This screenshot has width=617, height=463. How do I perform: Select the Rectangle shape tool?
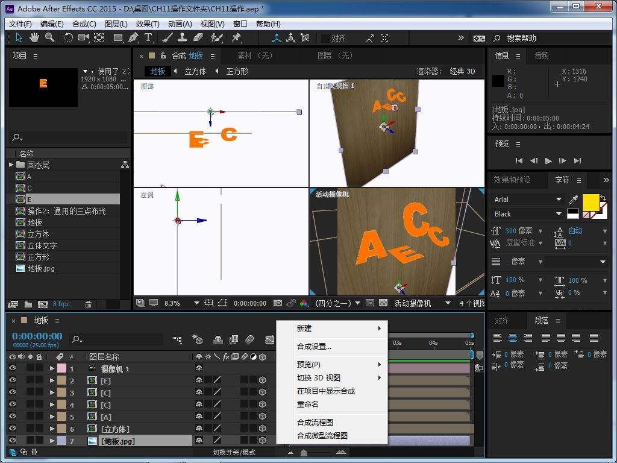point(117,38)
